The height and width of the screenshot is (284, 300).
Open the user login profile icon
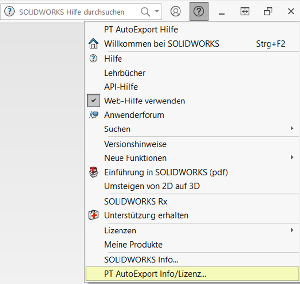click(x=176, y=11)
